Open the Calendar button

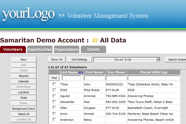tap(24, 81)
